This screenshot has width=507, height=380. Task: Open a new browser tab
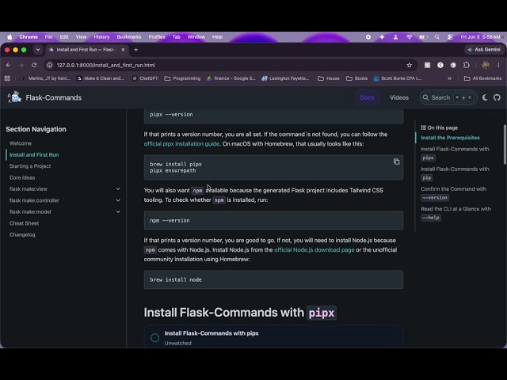pos(135,50)
